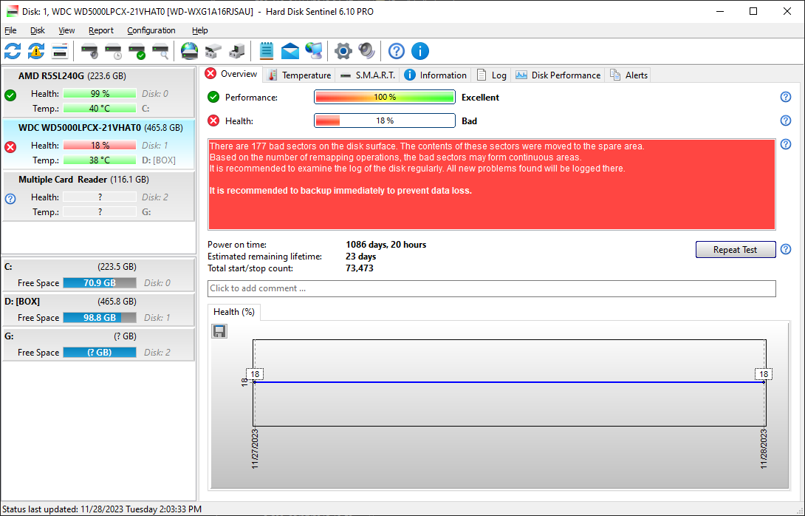The height and width of the screenshot is (516, 805).
Task: Switch to the Alerts tab
Action: coord(628,75)
